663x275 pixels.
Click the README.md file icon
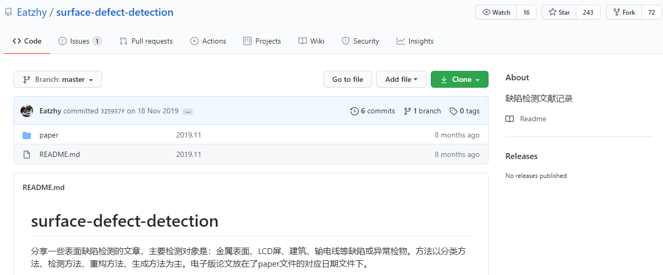point(27,154)
